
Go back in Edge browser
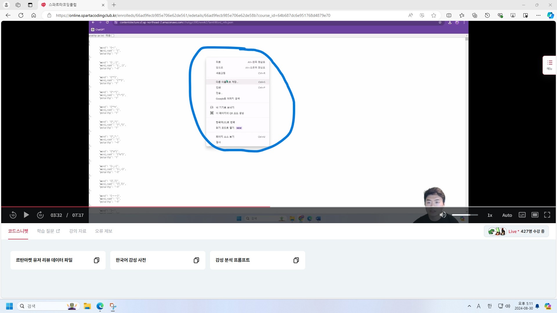click(x=8, y=15)
